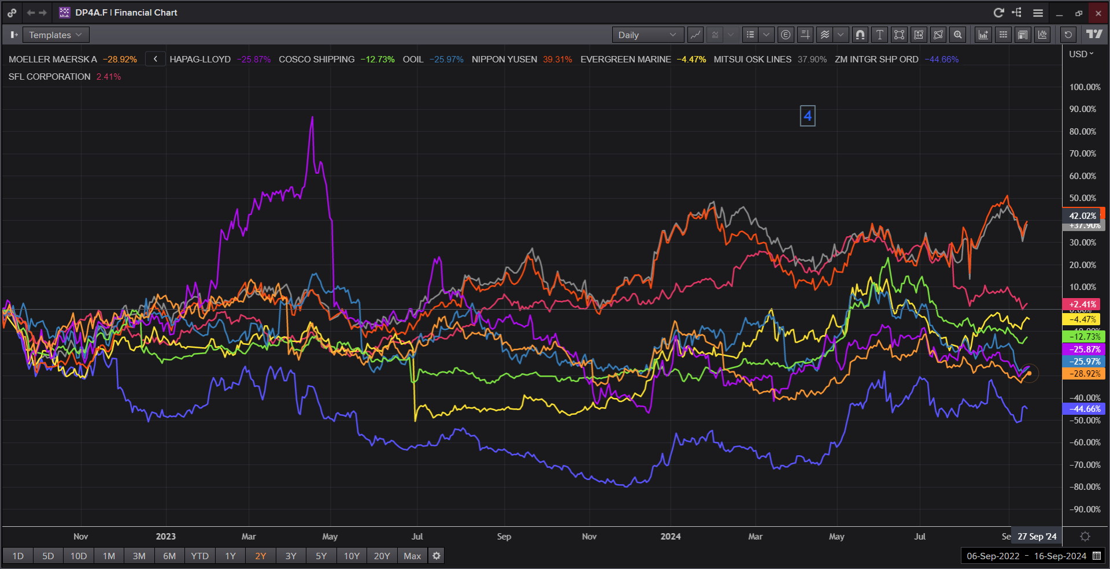Toggle the crosshair cursor tool
The image size is (1110, 569).
click(805, 35)
